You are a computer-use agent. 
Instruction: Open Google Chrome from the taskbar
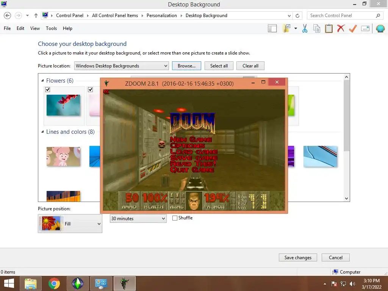click(x=54, y=283)
